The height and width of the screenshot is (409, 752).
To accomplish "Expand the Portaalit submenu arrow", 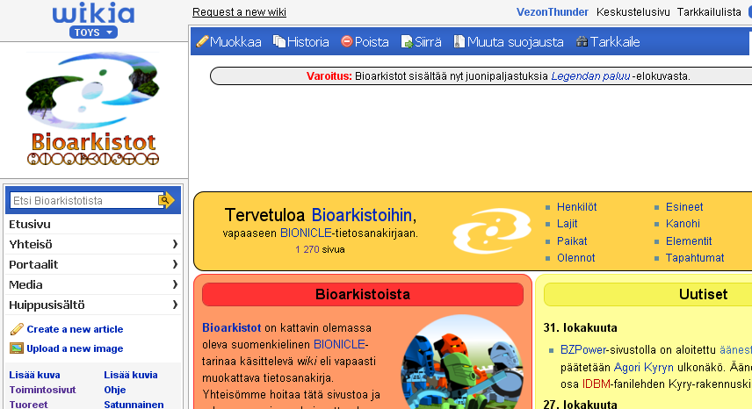I will point(175,264).
